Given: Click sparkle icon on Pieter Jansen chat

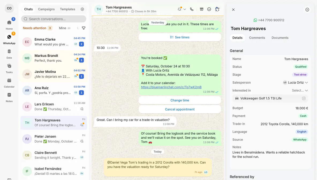Looking at the screenshot, I should (82, 141).
